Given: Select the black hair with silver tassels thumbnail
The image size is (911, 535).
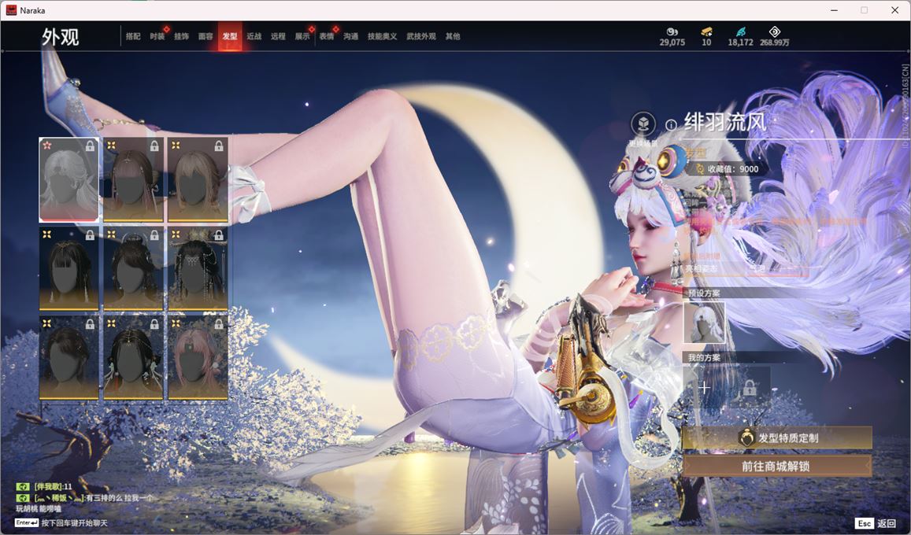Looking at the screenshot, I should [198, 268].
